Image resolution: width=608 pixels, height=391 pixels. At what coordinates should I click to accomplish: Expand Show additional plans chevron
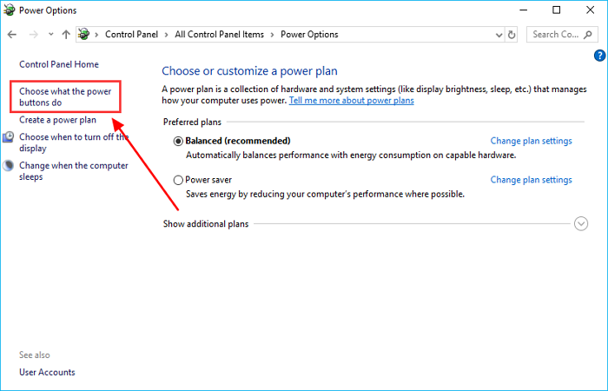[581, 224]
